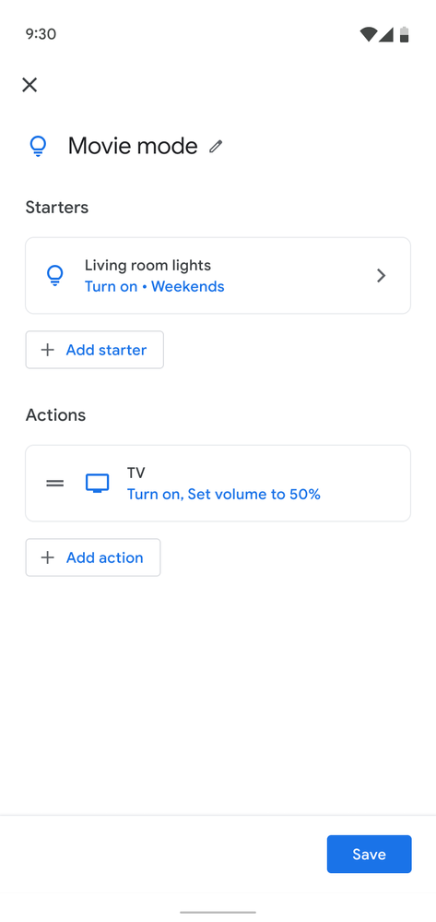This screenshot has width=436, height=922.
Task: Add a new starter
Action: [x=95, y=350]
